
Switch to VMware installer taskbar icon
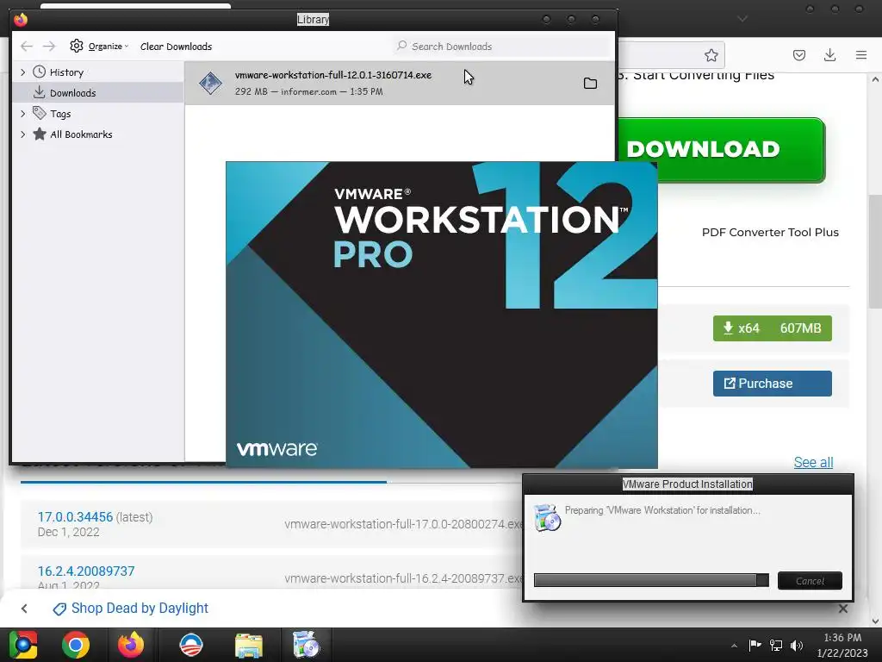[x=306, y=645]
